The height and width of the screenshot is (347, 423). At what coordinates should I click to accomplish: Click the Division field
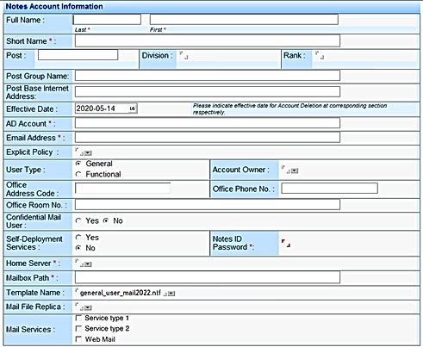[x=184, y=55]
